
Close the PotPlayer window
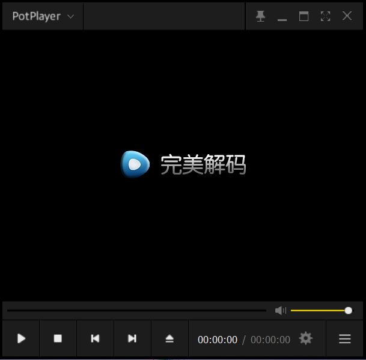pos(347,16)
